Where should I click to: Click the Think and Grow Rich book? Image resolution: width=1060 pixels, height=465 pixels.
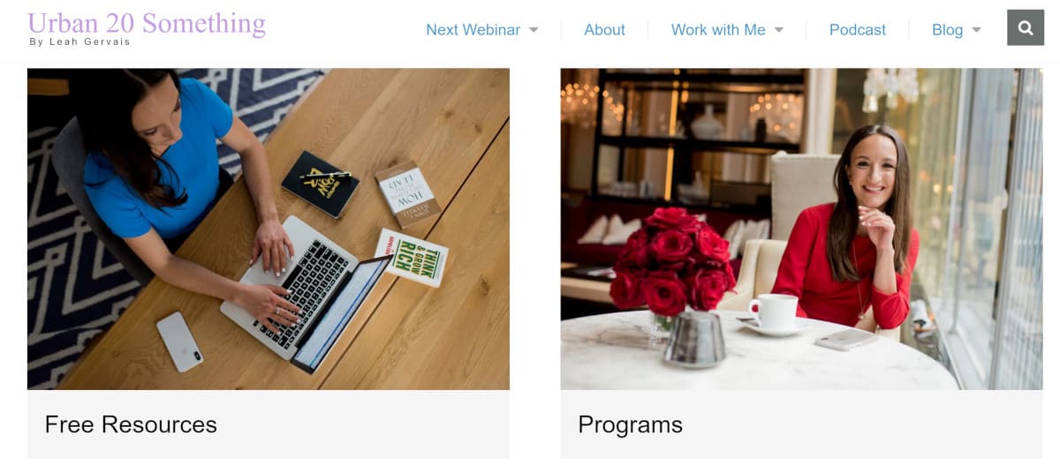412,257
